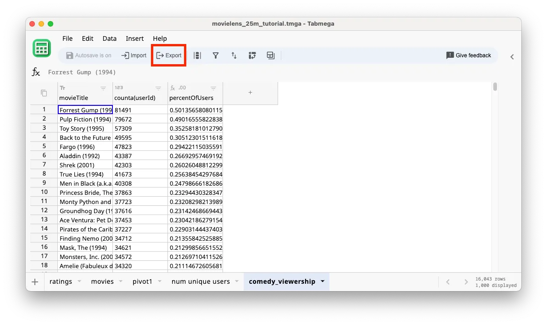Click the split layout view icon
The height and width of the screenshot is (325, 547).
270,55
